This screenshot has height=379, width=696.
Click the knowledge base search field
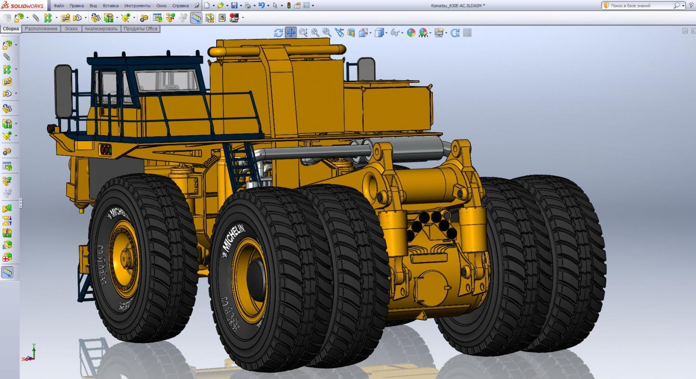coord(639,6)
